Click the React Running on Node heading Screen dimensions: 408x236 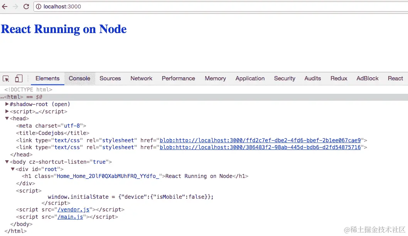tap(64, 29)
